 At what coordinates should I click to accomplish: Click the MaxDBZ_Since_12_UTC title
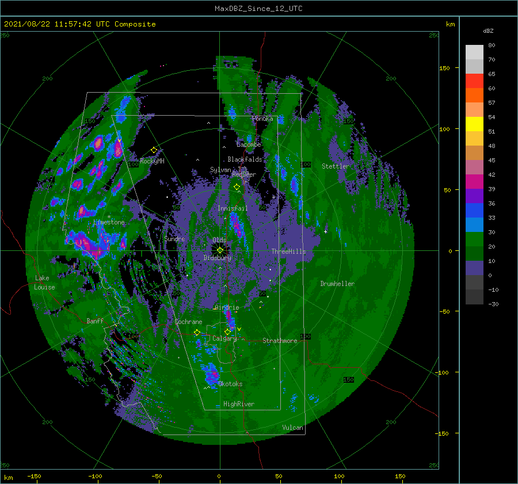258,9
